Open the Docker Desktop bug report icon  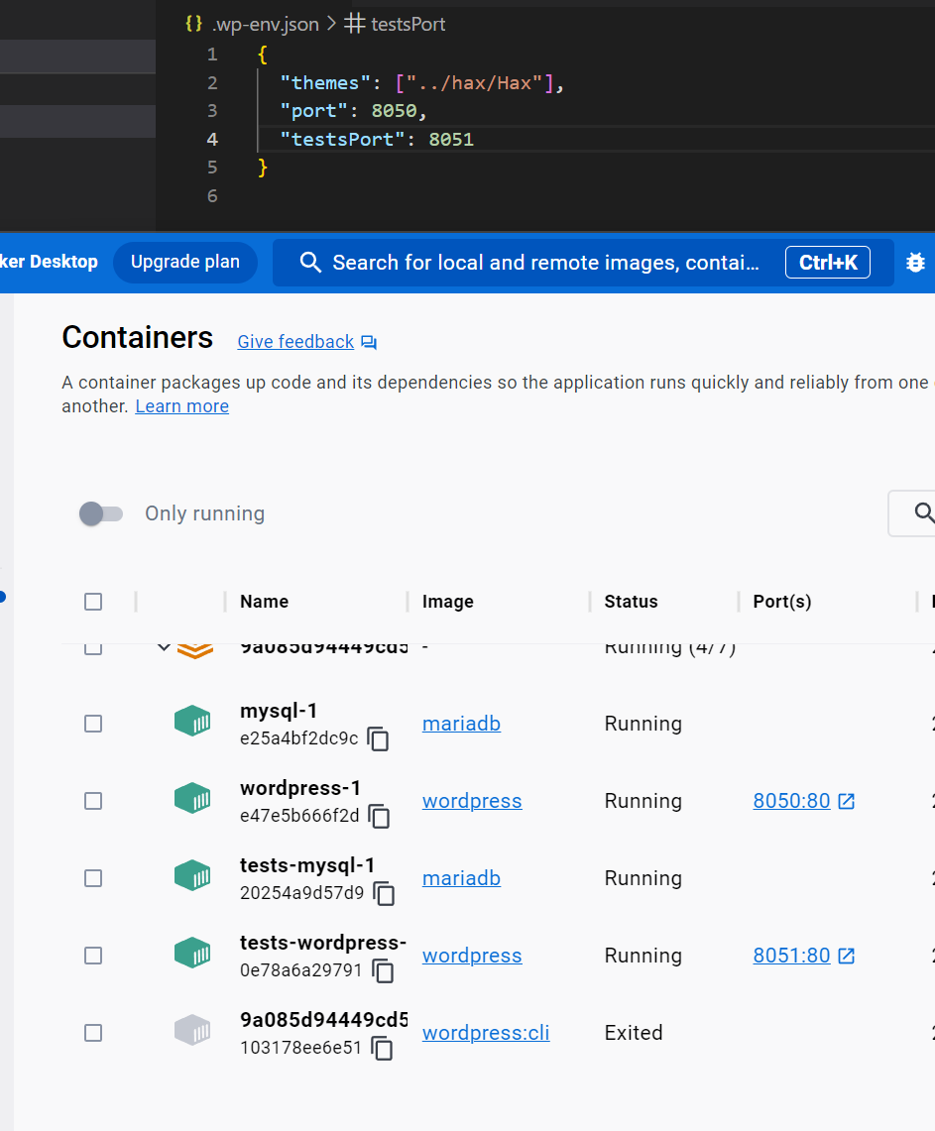tap(915, 262)
